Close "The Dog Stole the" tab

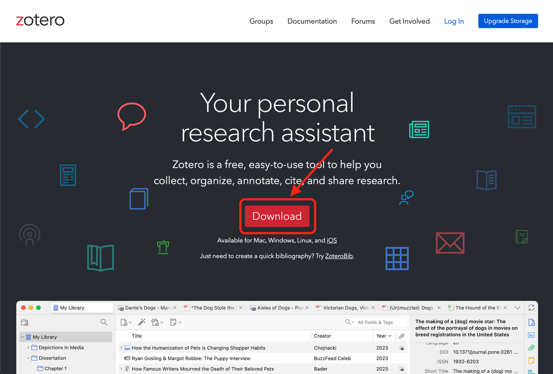[x=241, y=308]
